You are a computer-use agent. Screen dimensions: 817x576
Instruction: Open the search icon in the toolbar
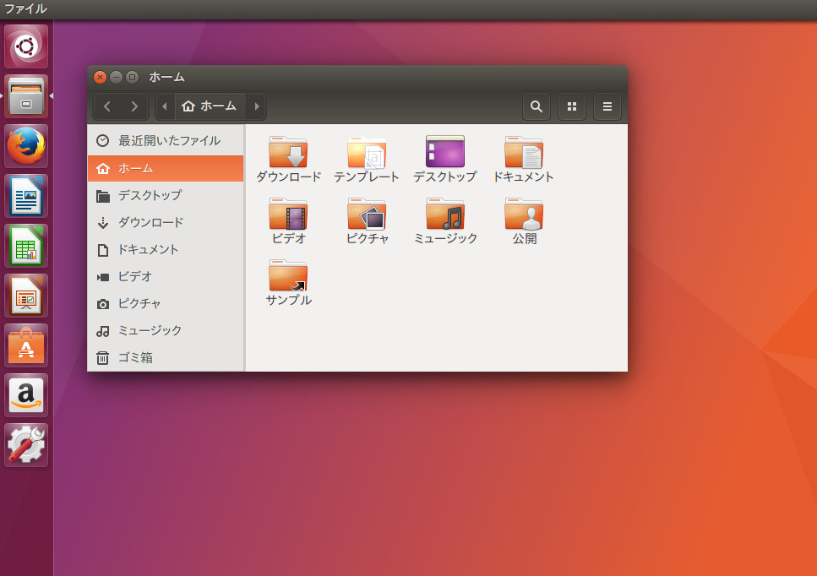click(x=536, y=107)
